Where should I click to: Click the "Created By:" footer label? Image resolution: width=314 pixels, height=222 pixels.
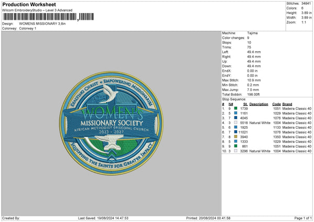click(x=11, y=218)
